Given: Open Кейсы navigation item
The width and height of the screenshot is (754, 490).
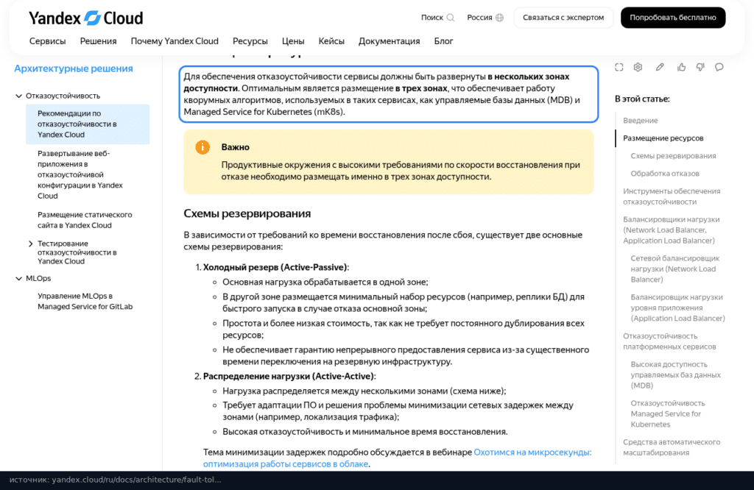Looking at the screenshot, I should [331, 41].
